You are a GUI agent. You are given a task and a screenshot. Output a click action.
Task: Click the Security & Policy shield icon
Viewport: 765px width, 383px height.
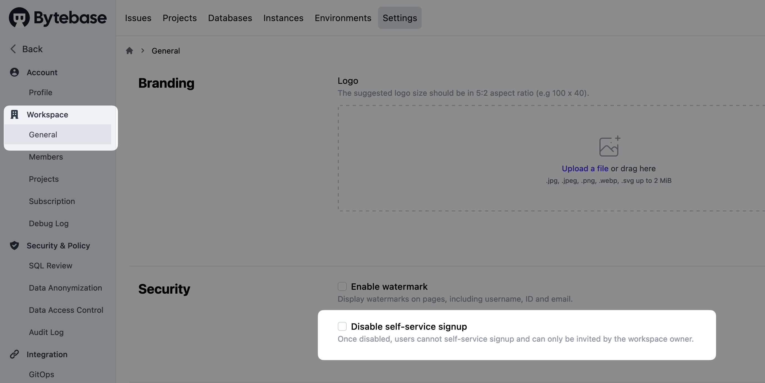pos(14,246)
